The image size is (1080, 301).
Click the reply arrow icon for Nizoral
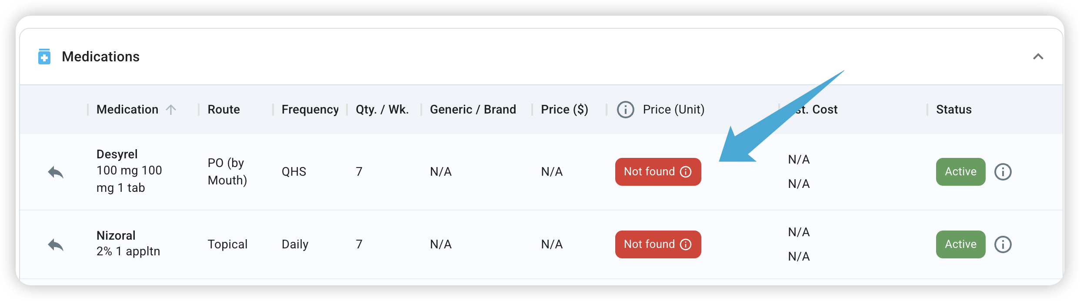pos(56,245)
